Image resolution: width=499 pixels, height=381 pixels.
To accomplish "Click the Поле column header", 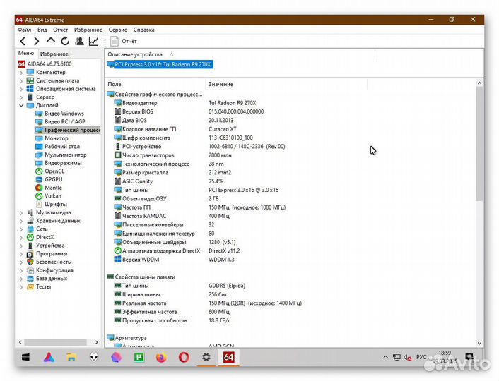I will (115, 84).
